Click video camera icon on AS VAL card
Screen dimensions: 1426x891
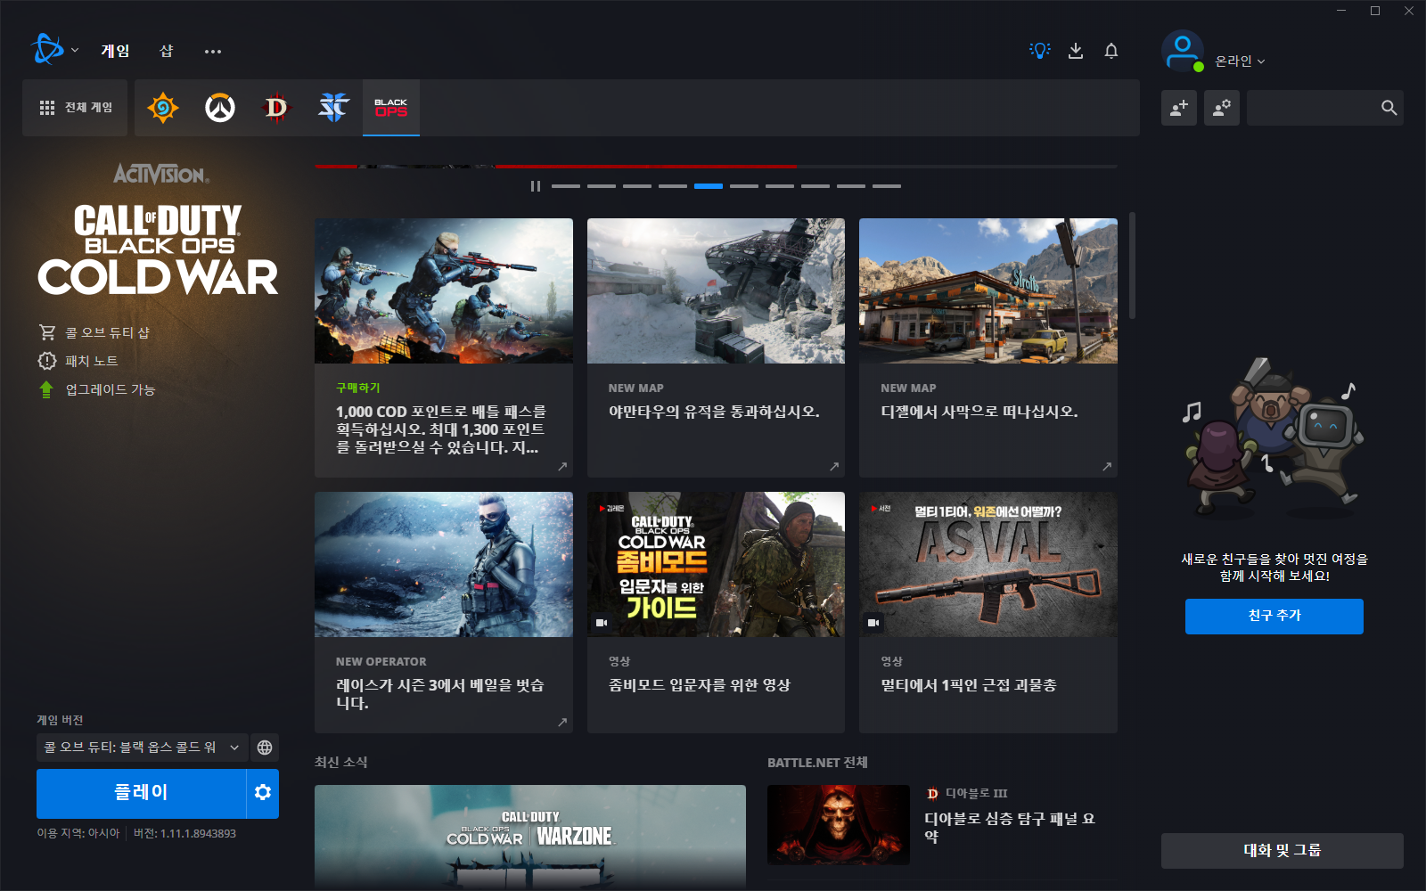(873, 623)
